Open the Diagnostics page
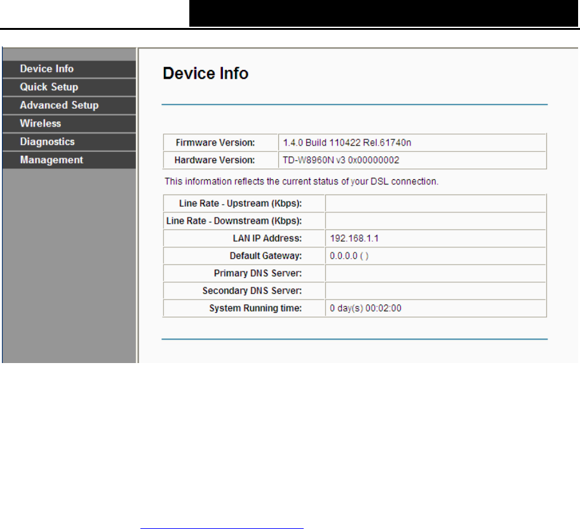Viewport: 580px width, 529px height. point(69,142)
